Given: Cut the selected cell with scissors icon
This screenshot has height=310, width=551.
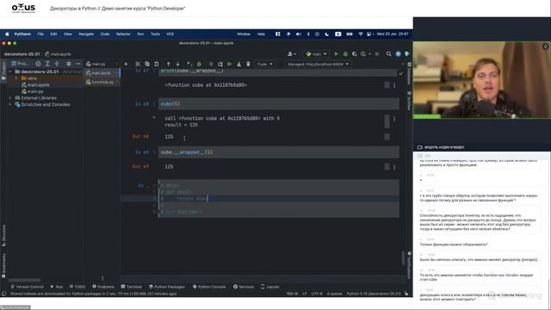Looking at the screenshot, I should pyautogui.click(x=138, y=64).
